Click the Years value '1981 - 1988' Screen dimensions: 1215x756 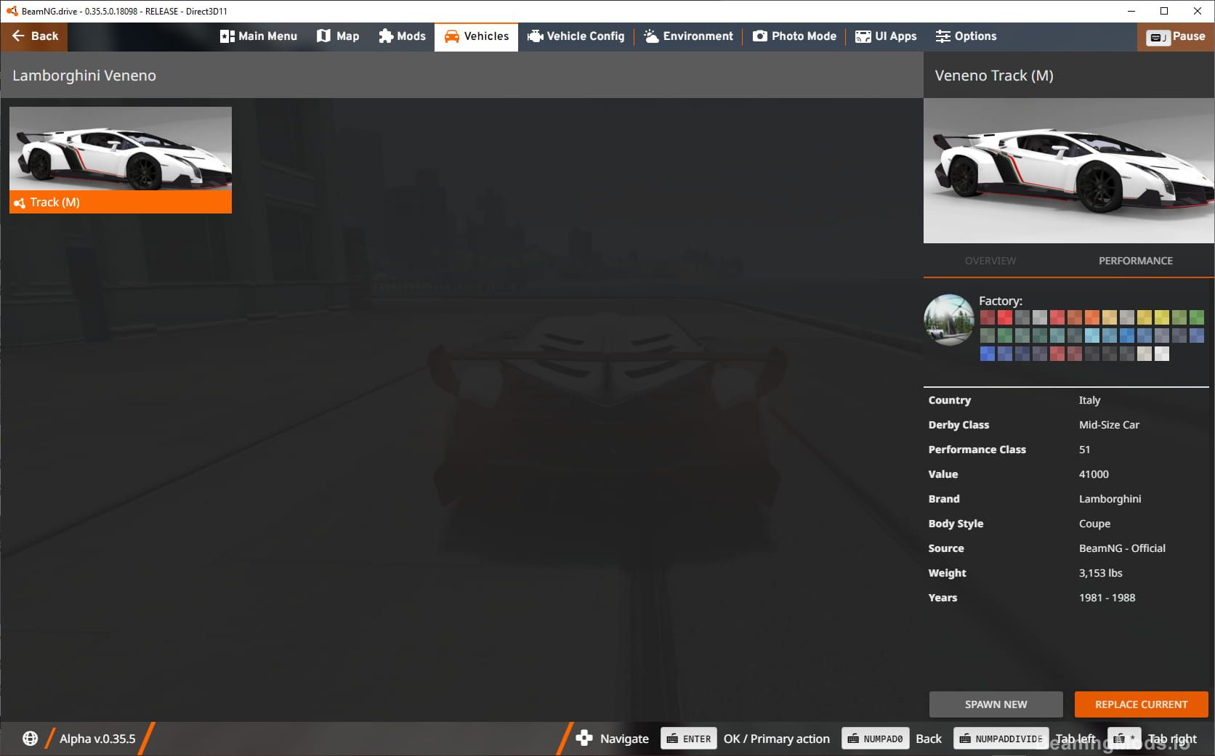point(1107,598)
